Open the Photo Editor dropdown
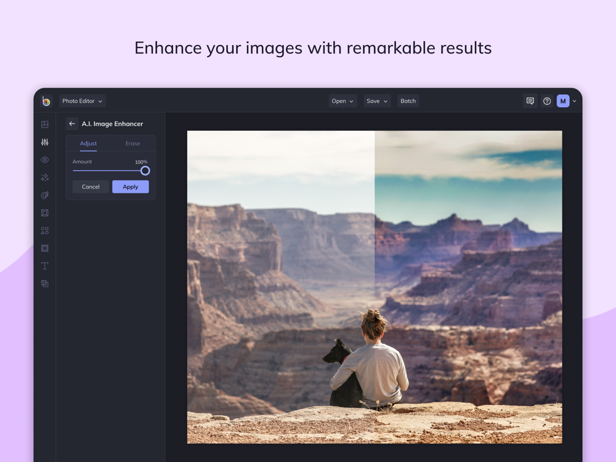This screenshot has width=616, height=462. click(82, 101)
